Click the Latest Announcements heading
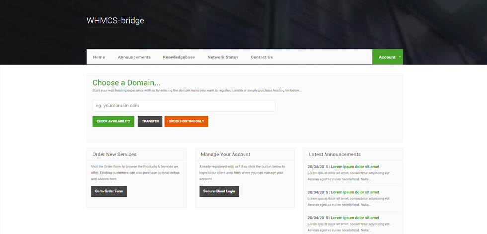Screen dimensions: 487x234 (x=335, y=154)
